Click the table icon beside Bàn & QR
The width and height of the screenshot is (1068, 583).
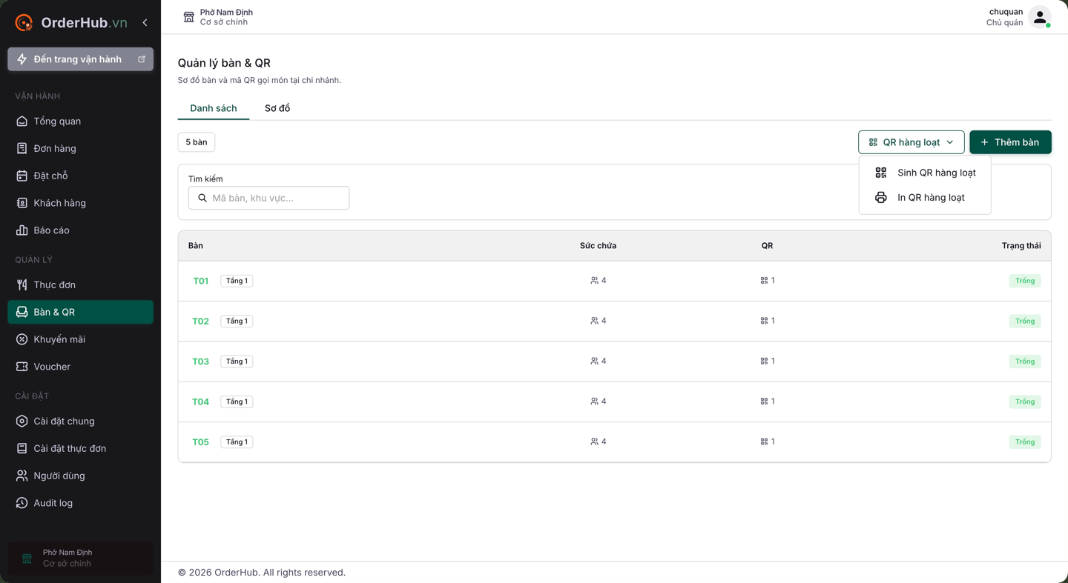(22, 312)
